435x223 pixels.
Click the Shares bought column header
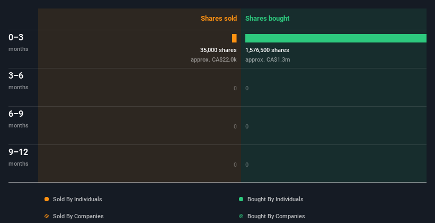(x=267, y=19)
